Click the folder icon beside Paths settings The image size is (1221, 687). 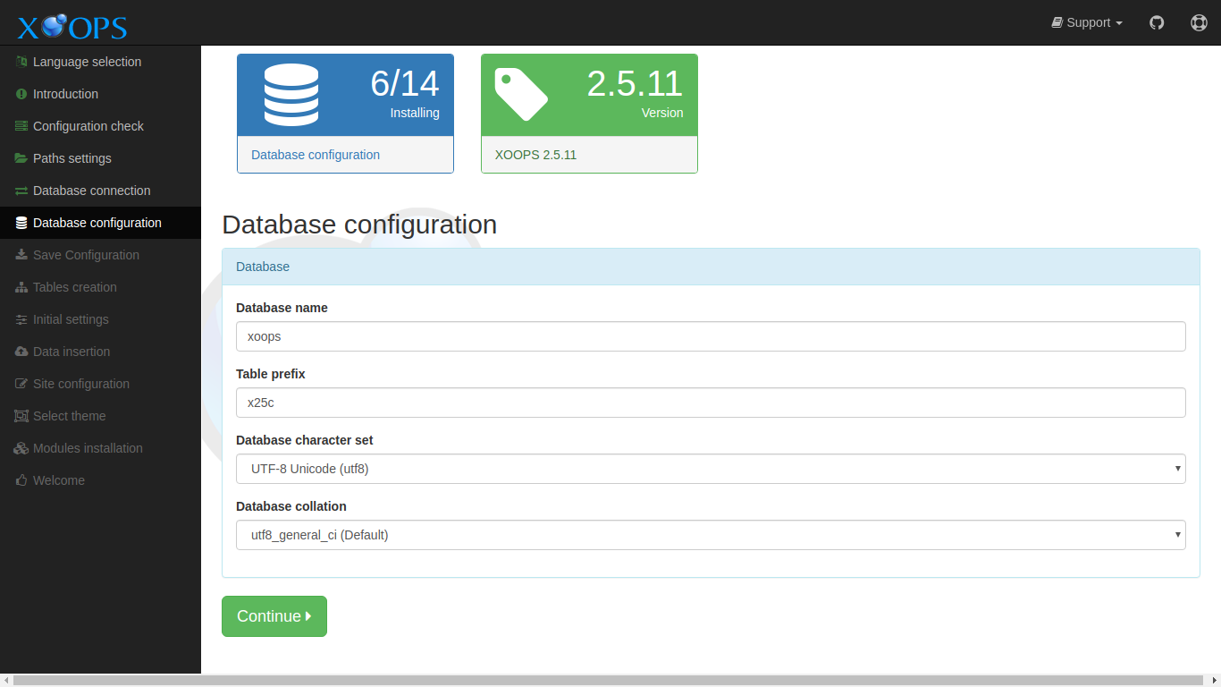[x=21, y=157]
